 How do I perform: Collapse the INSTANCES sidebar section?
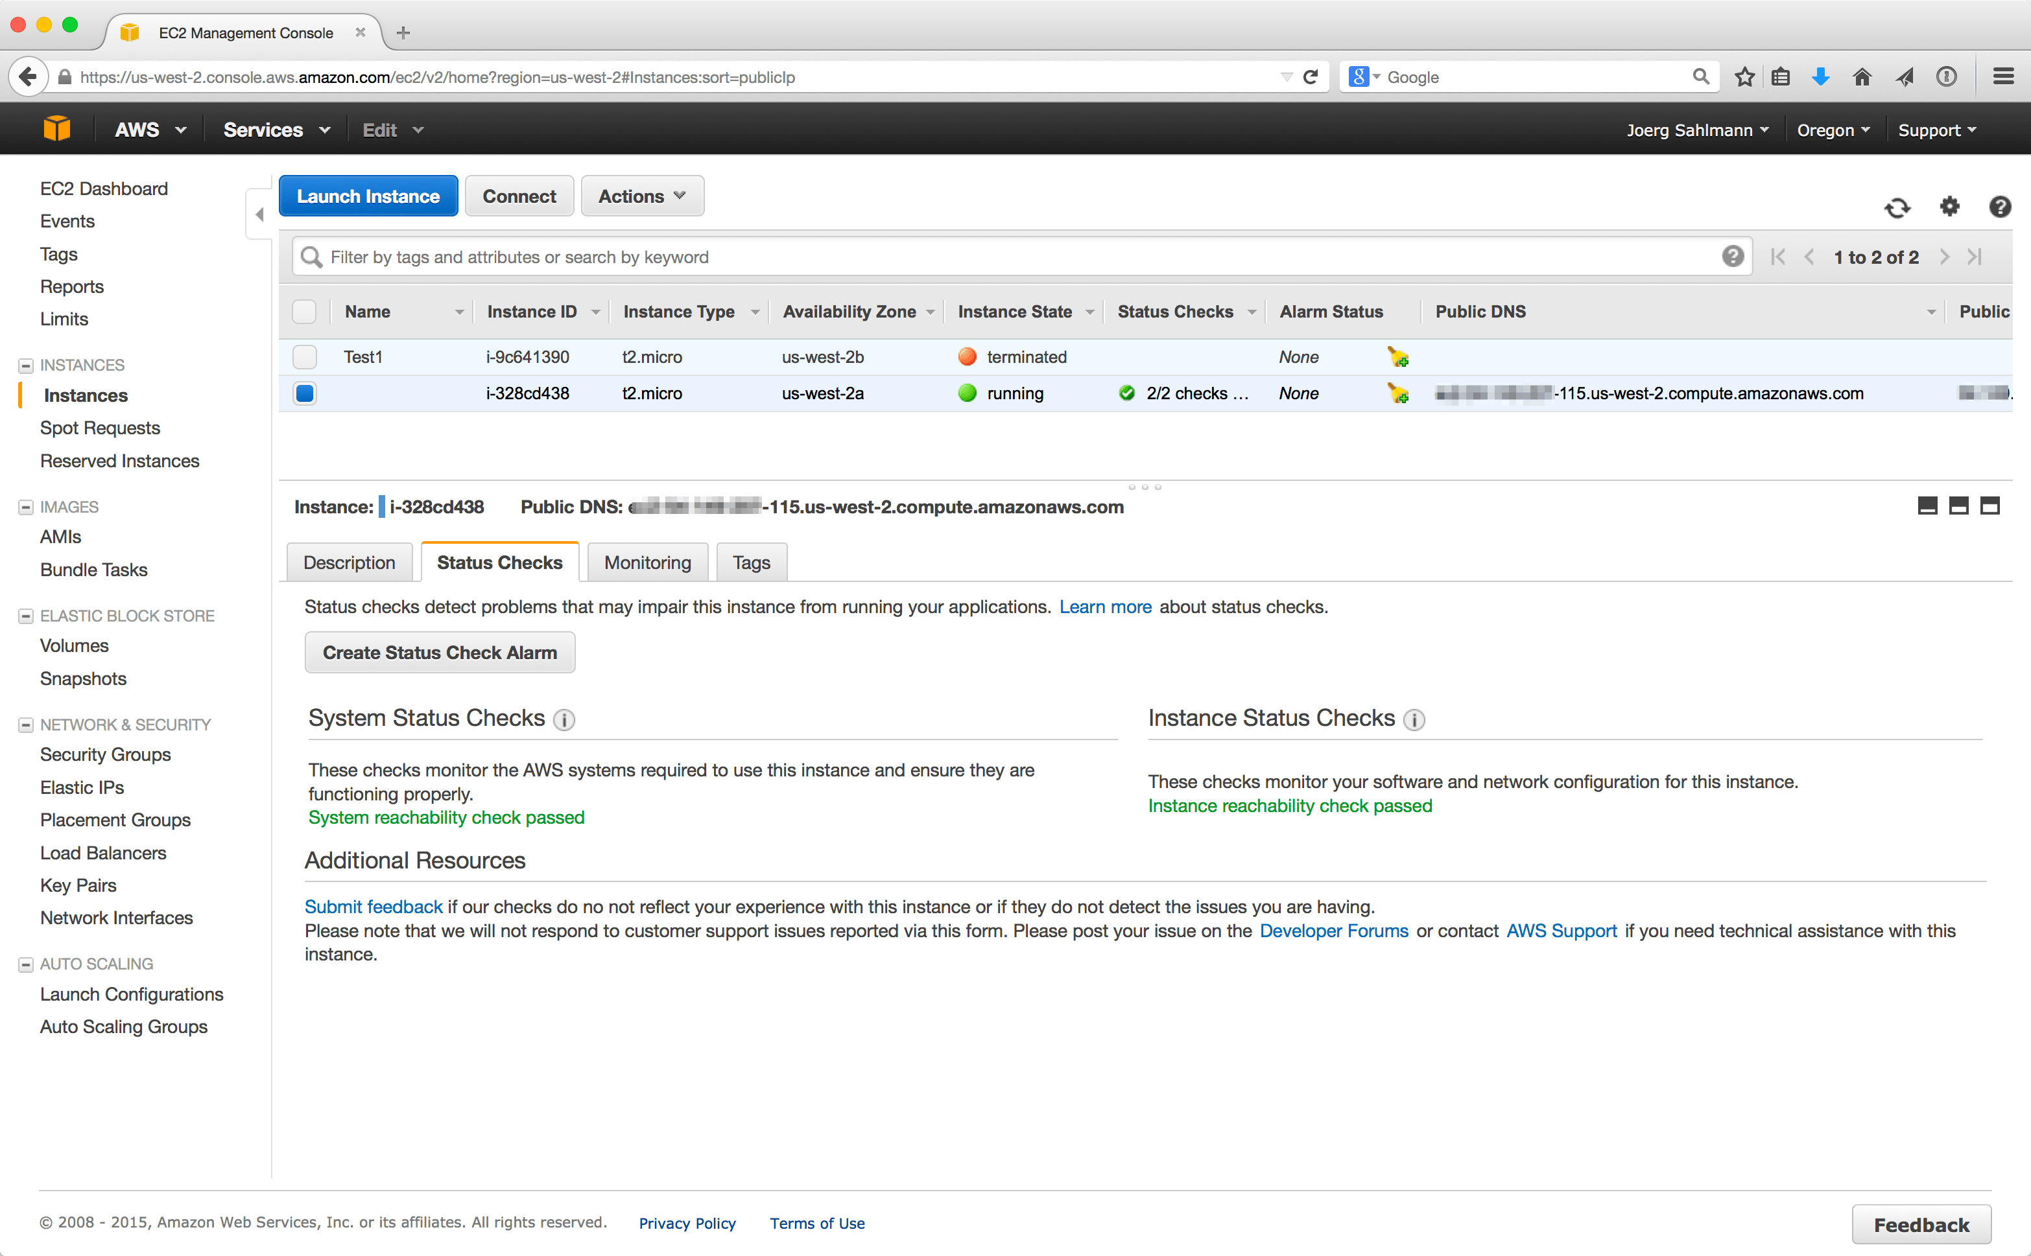tap(26, 366)
